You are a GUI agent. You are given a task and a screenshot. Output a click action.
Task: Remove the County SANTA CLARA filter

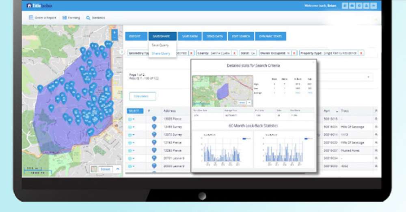(x=234, y=53)
